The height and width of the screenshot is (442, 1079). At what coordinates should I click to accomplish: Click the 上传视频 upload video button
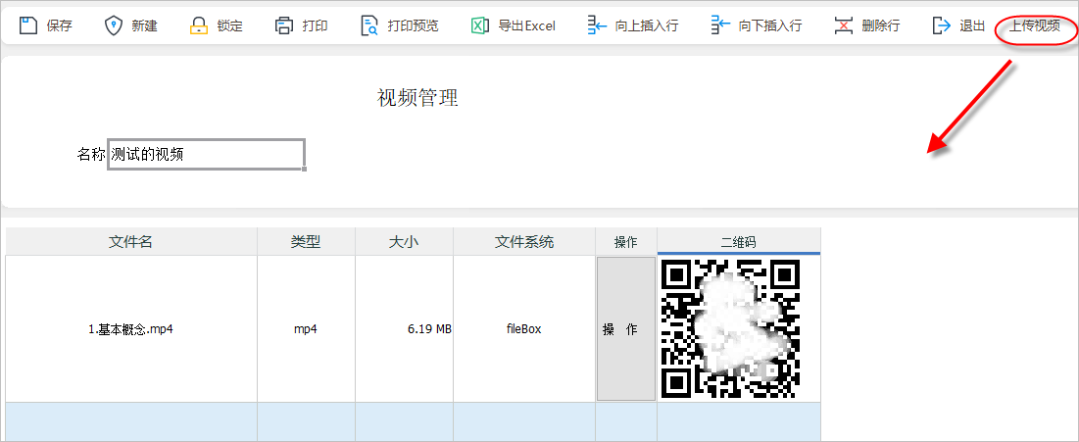(1034, 26)
